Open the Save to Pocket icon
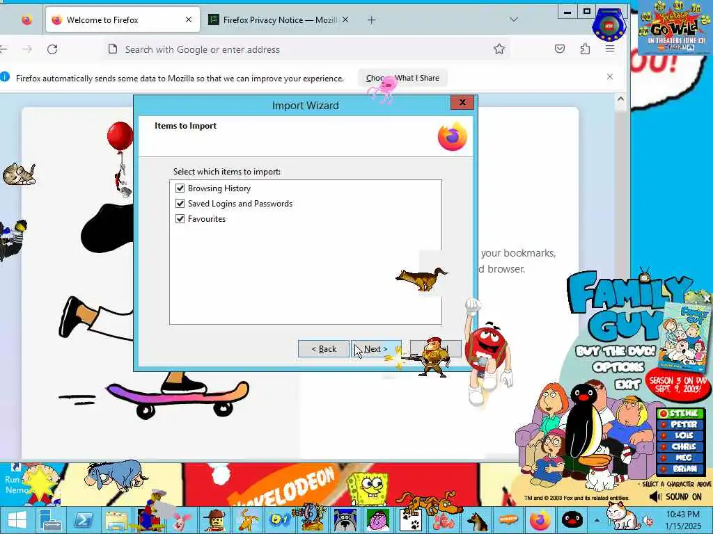The height and width of the screenshot is (534, 713). [x=560, y=49]
